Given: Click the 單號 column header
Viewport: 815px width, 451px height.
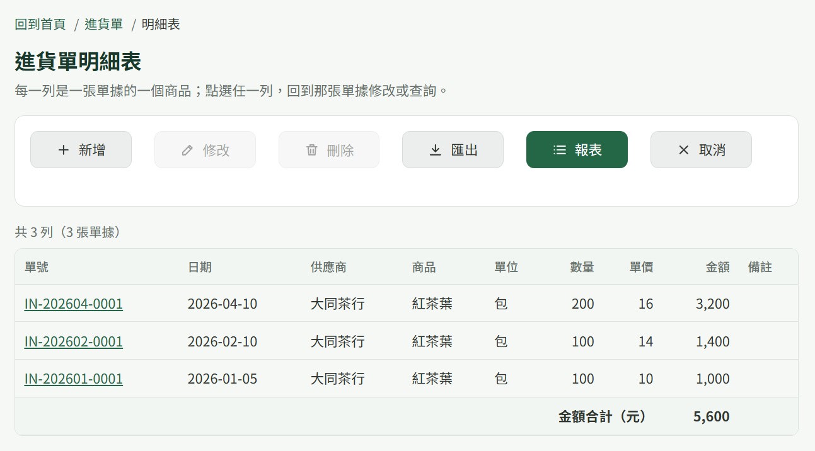Looking at the screenshot, I should click(37, 267).
